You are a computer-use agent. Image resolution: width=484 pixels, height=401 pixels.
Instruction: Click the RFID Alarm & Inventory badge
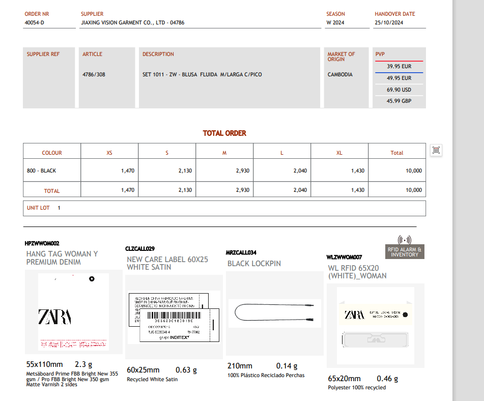point(405,252)
